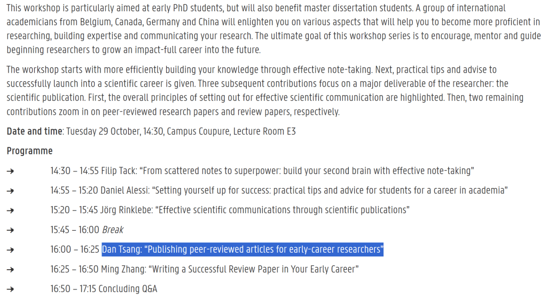547x298 pixels.
Task: Click the arrow bullet next to the Break entry
Action: (11, 230)
